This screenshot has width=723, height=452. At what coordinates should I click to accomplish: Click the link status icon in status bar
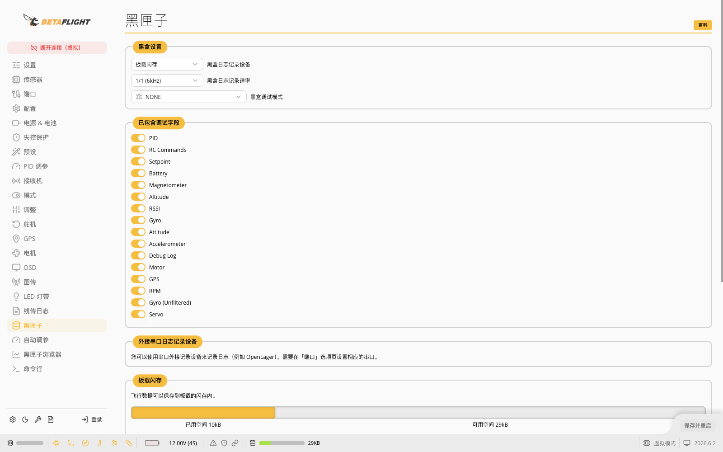(235, 443)
